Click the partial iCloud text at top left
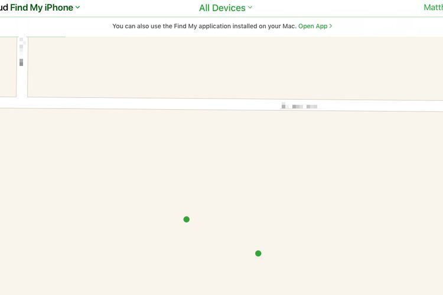The height and width of the screenshot is (295, 443). click(x=4, y=8)
